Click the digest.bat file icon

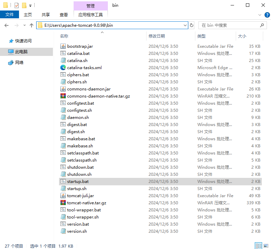[x=63, y=125]
